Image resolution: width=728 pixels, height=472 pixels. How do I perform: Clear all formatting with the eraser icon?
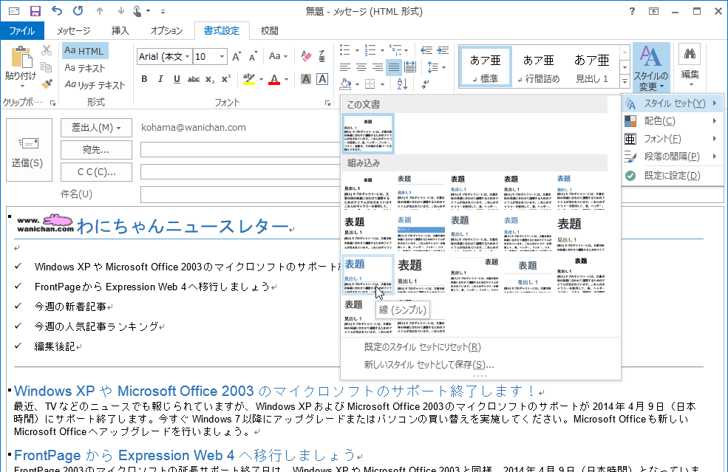(x=306, y=57)
